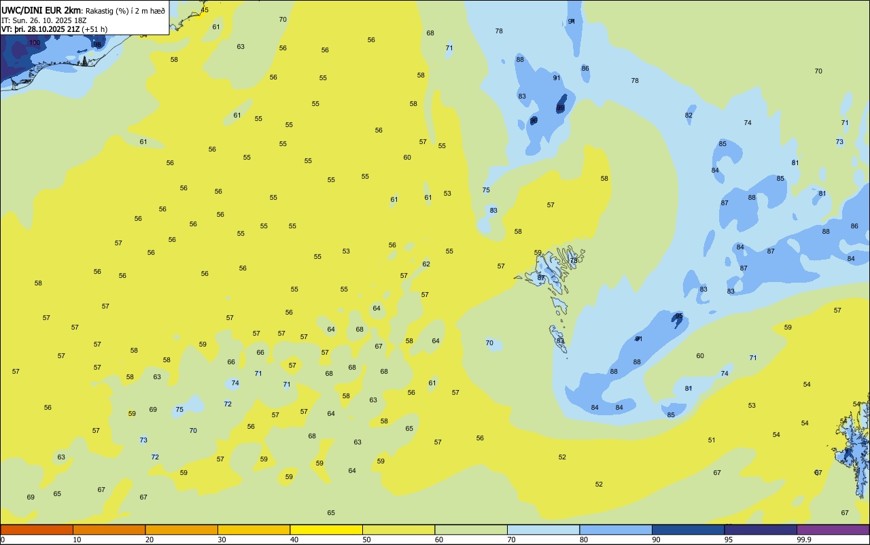
Task: Click the 10–20 orange legend swatch
Action: tap(109, 529)
